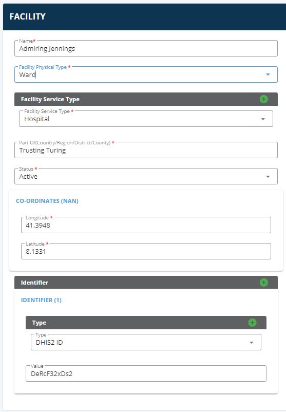The height and width of the screenshot is (412, 286).
Task: Click the FACILITY title banner
Action: (x=144, y=17)
